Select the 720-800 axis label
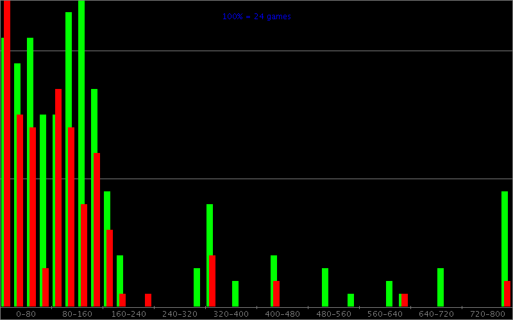This screenshot has height=320, width=513. click(x=488, y=314)
